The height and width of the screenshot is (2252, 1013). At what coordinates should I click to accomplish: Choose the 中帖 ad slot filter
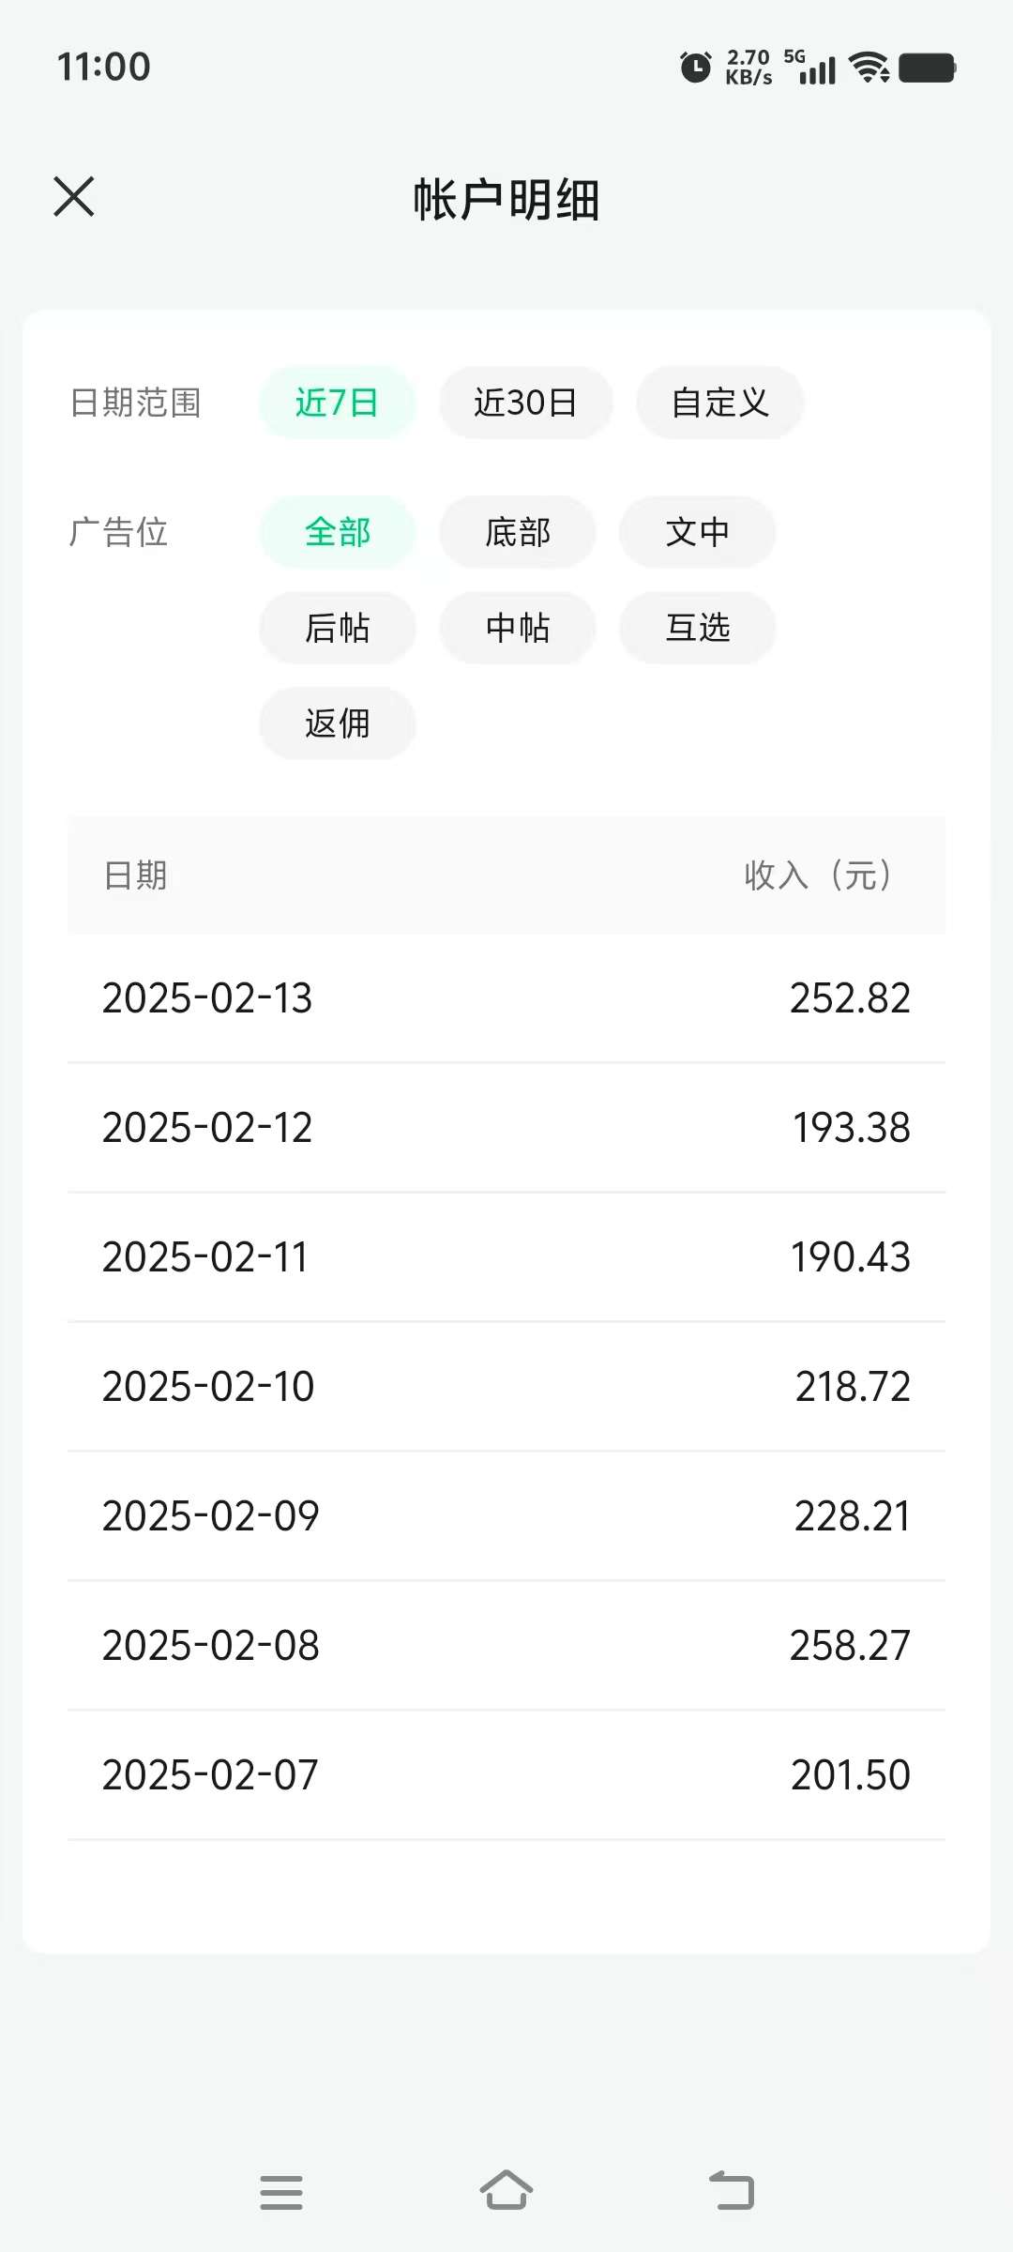[x=518, y=628]
